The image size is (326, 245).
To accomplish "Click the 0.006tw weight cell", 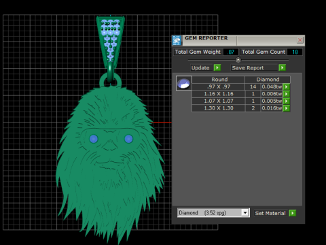I will coord(272,94).
